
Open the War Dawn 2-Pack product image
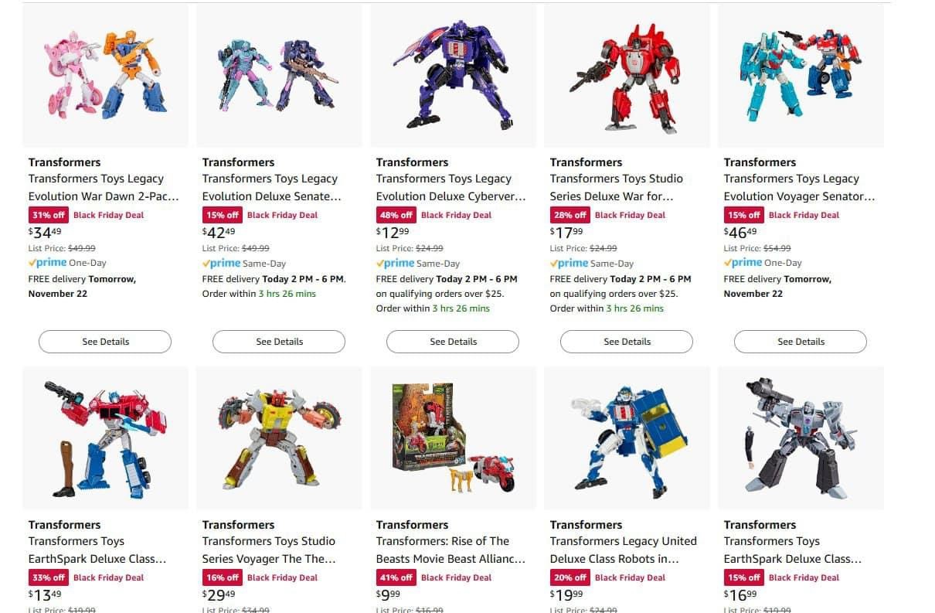click(x=105, y=75)
